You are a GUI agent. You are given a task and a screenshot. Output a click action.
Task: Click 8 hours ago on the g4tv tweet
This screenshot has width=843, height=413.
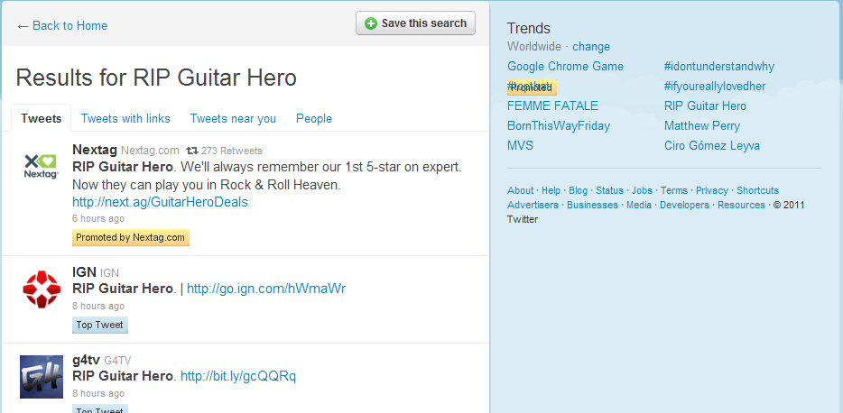pyautogui.click(x=97, y=394)
